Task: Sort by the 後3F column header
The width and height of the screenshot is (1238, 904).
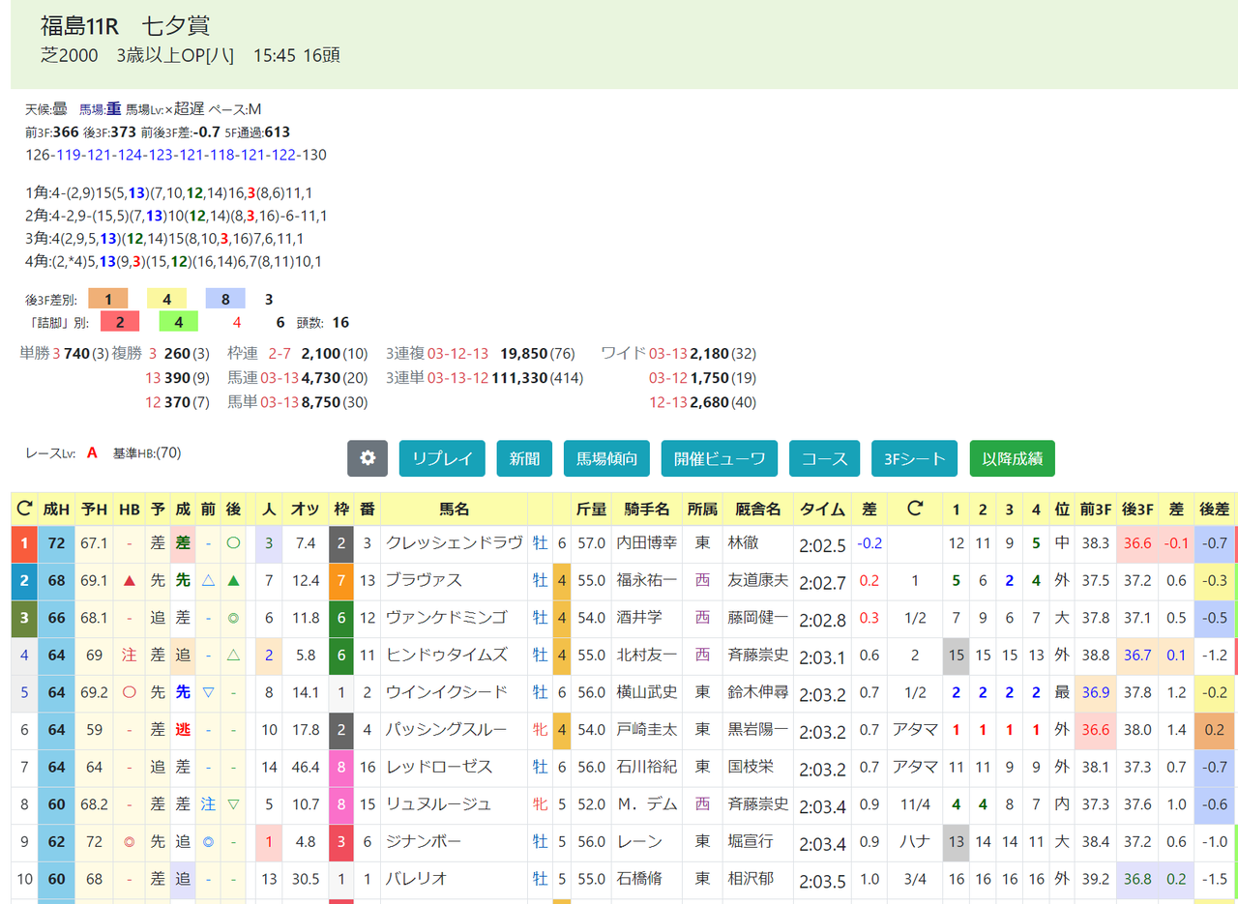Action: [x=1135, y=508]
